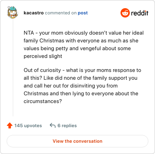Click the "View the conversation" button
The height and width of the screenshot is (154, 155).
point(77,141)
